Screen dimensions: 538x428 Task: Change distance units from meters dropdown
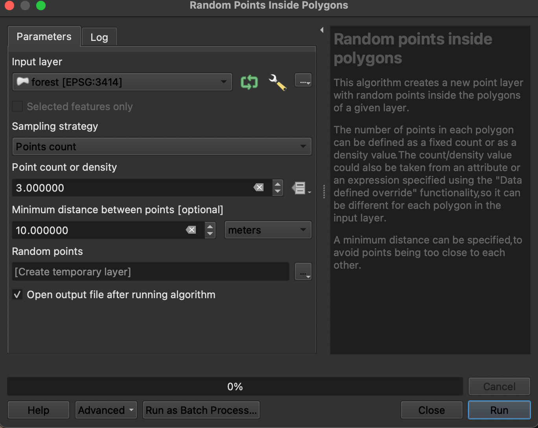coord(268,230)
